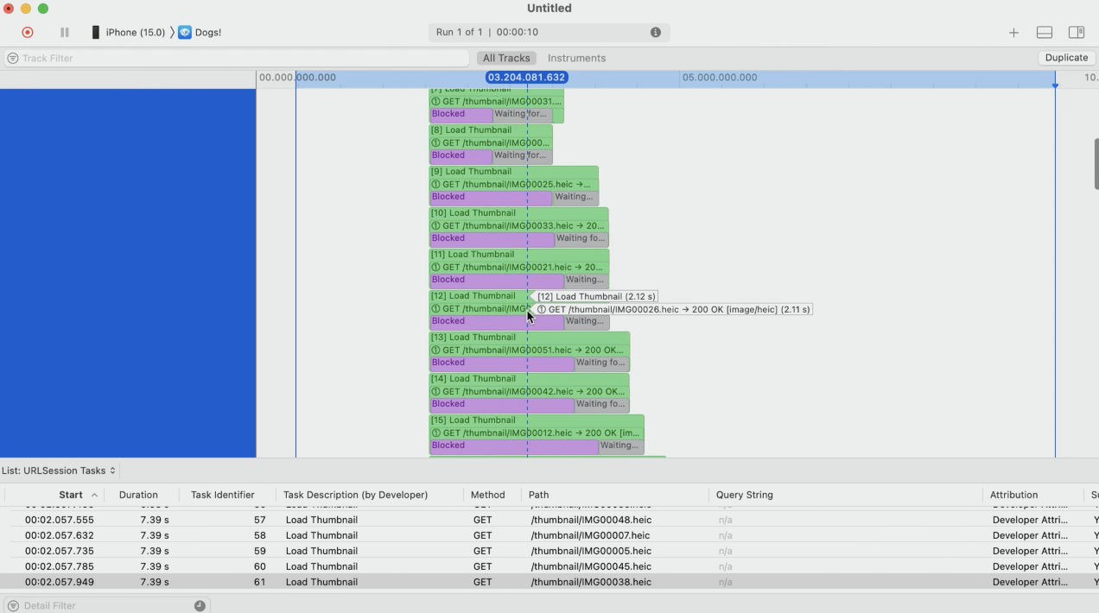Select the [13] Load Thumbnail interval

click(x=530, y=337)
